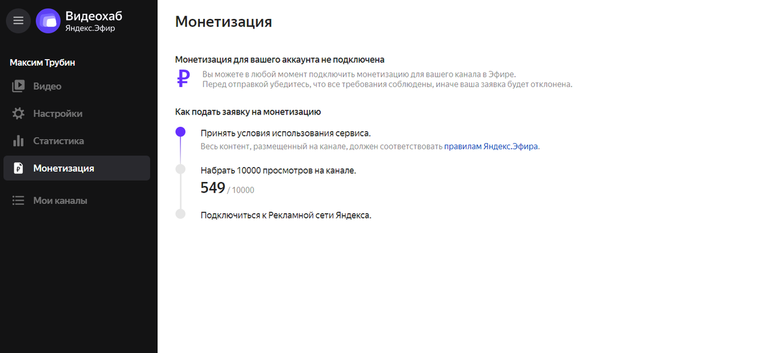Image resolution: width=781 pixels, height=353 pixels.
Task: Click the active purple step marker
Action: 180,132
